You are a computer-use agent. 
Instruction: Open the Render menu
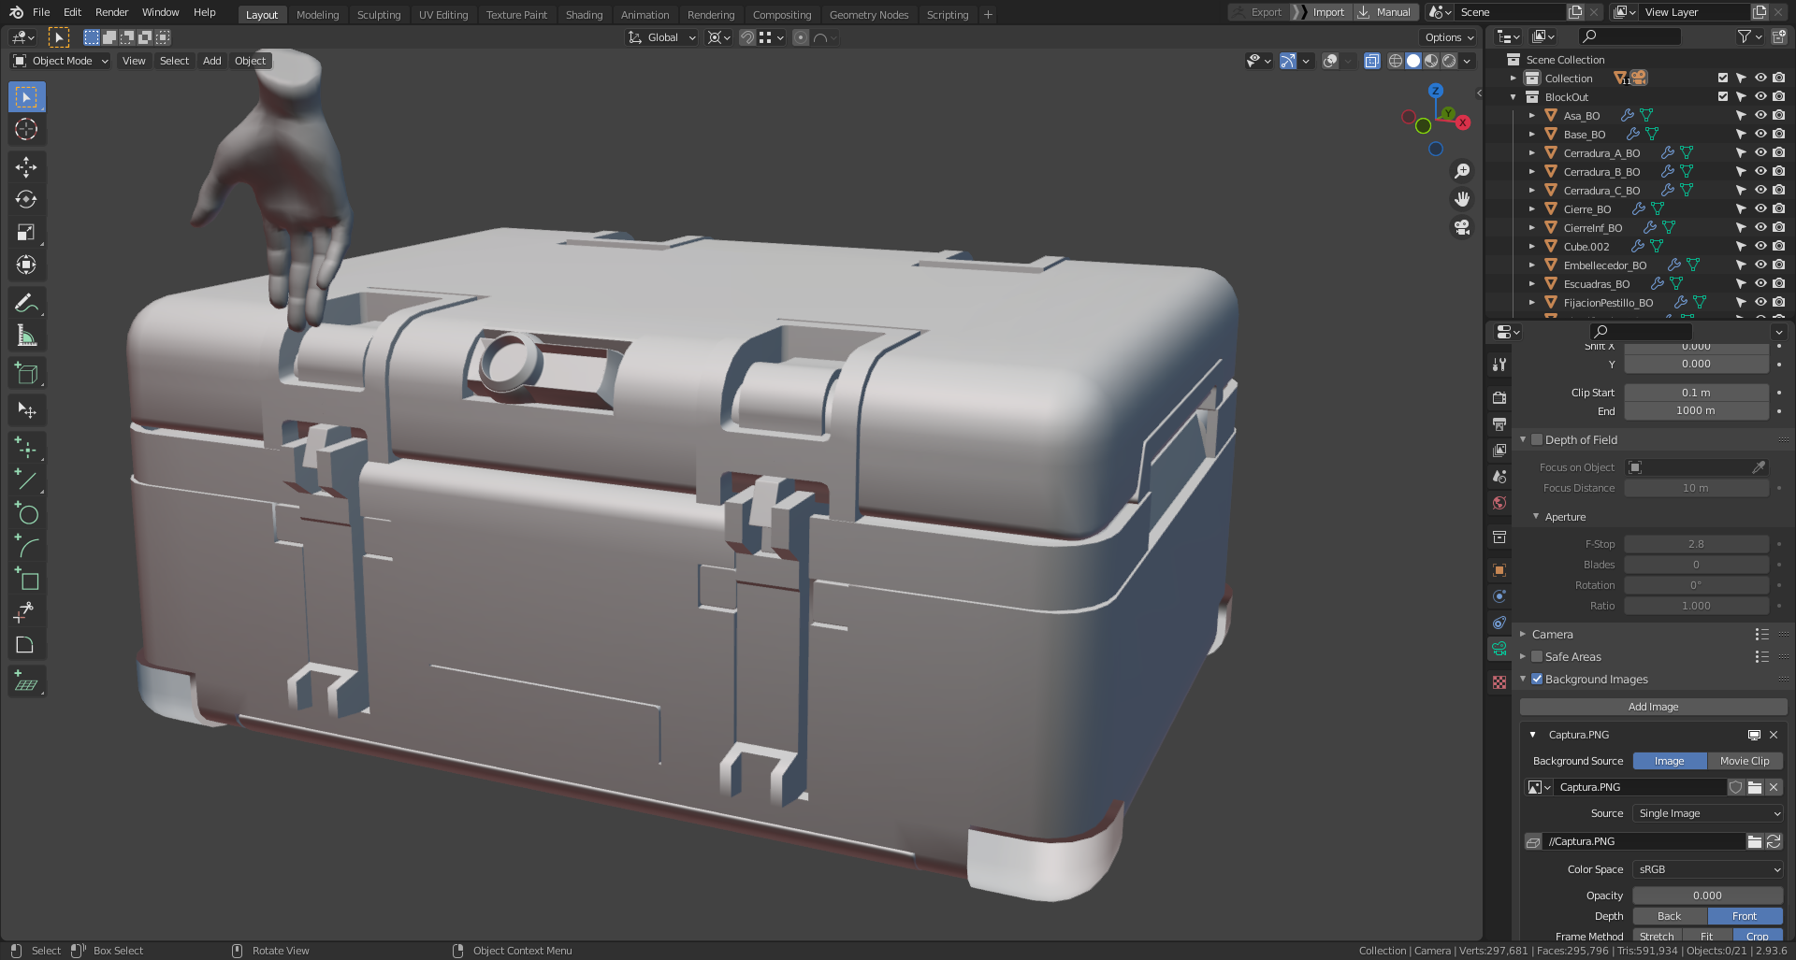[111, 12]
